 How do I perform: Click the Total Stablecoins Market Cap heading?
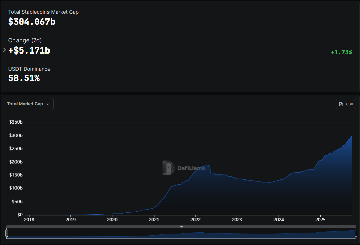tap(43, 12)
